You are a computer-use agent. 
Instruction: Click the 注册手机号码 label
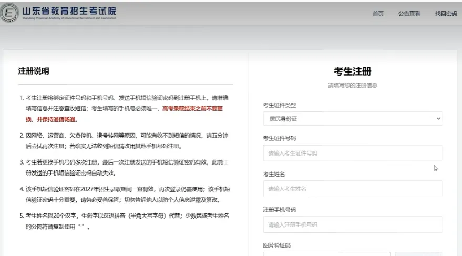[279, 210]
